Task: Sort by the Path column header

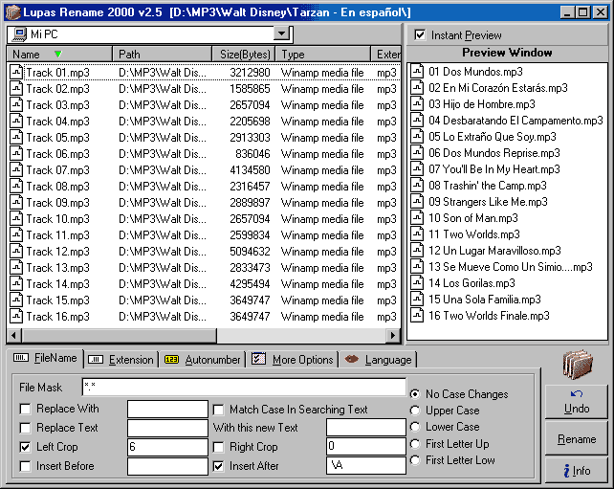Action: tap(163, 55)
